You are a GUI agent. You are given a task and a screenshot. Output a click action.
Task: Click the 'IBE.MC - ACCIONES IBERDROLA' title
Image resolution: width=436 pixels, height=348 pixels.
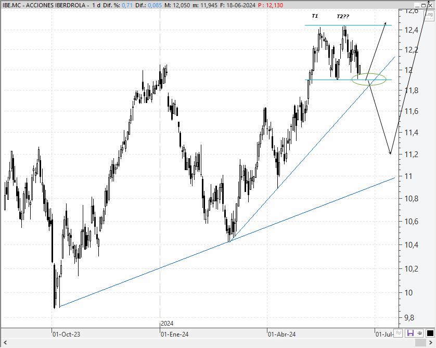[44, 5]
